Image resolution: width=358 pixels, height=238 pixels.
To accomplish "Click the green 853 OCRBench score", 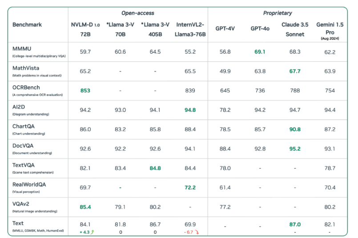I will (x=85, y=91).
